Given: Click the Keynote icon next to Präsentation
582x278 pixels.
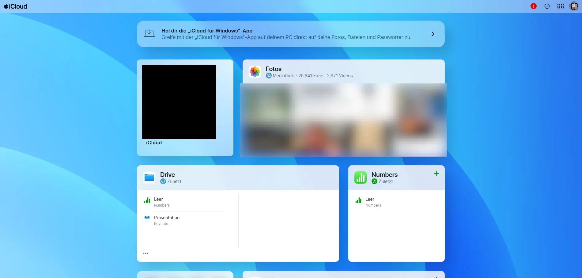Looking at the screenshot, I should point(147,218).
